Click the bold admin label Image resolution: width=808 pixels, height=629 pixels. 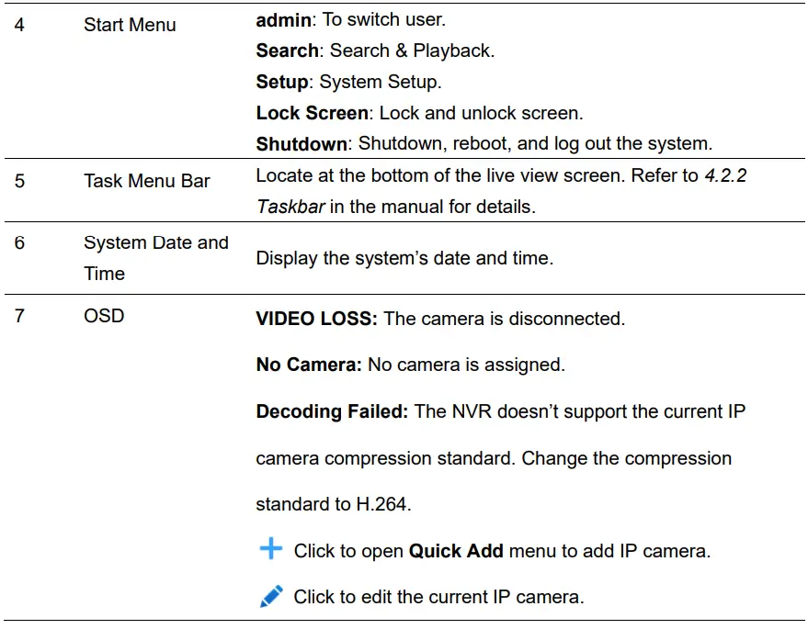coord(283,19)
